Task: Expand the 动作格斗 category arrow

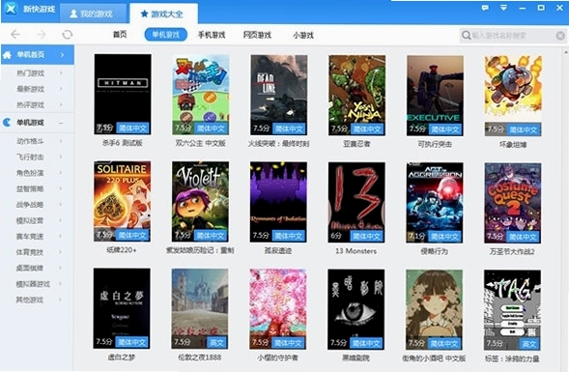Action: point(61,141)
